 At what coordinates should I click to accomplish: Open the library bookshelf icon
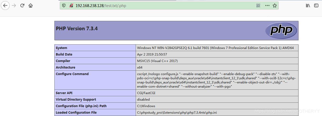point(308,5)
